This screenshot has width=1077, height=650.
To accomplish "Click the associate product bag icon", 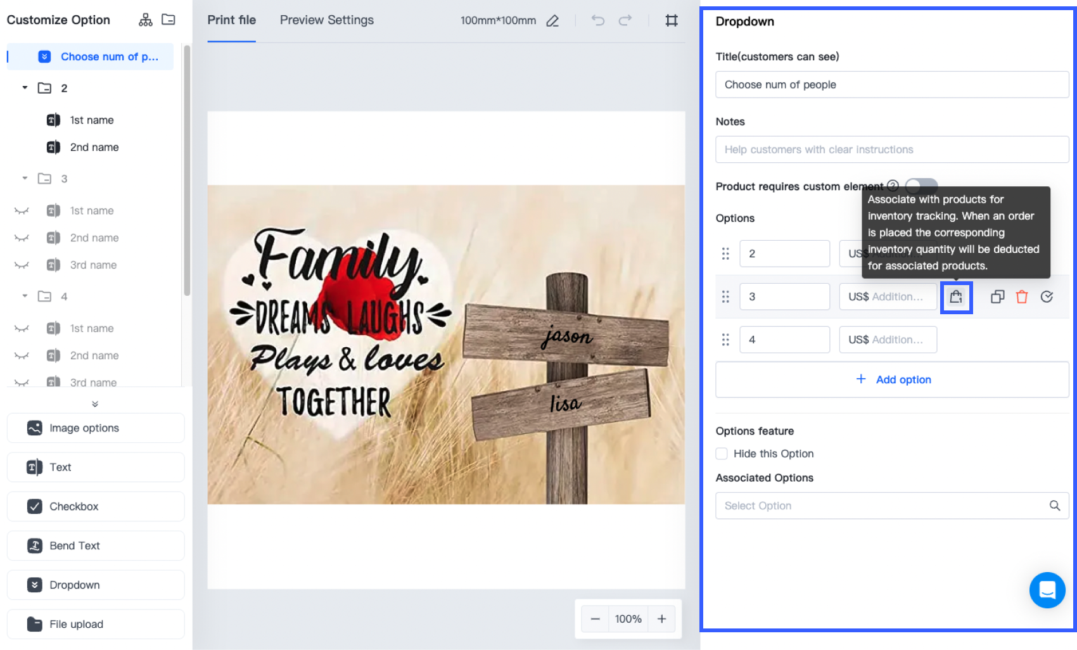I will 956,297.
